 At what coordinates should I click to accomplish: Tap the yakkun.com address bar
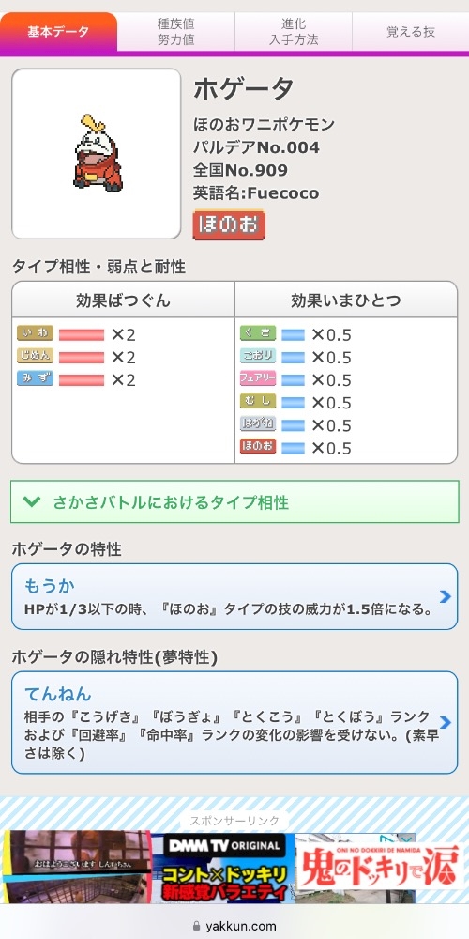[x=234, y=926]
